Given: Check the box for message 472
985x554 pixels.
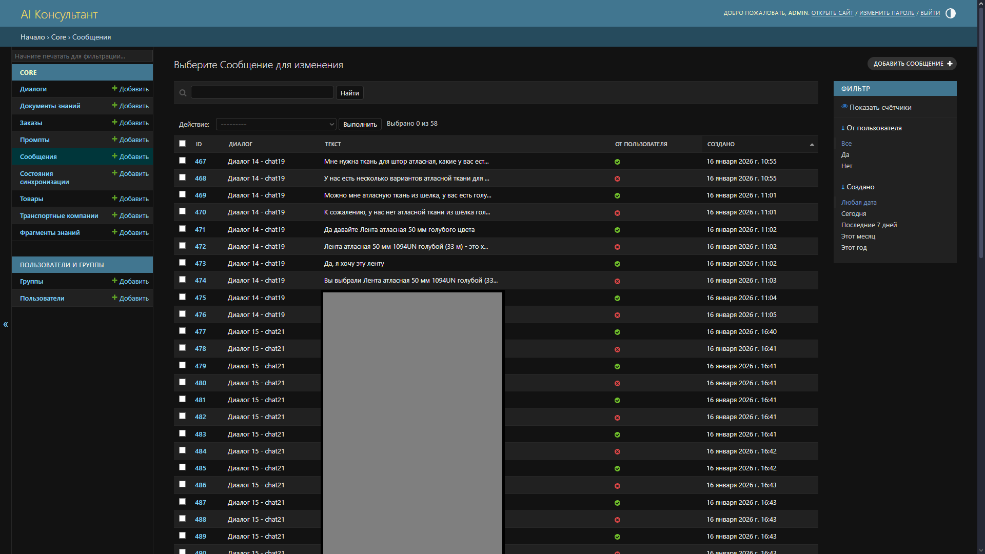Looking at the screenshot, I should [x=182, y=246].
